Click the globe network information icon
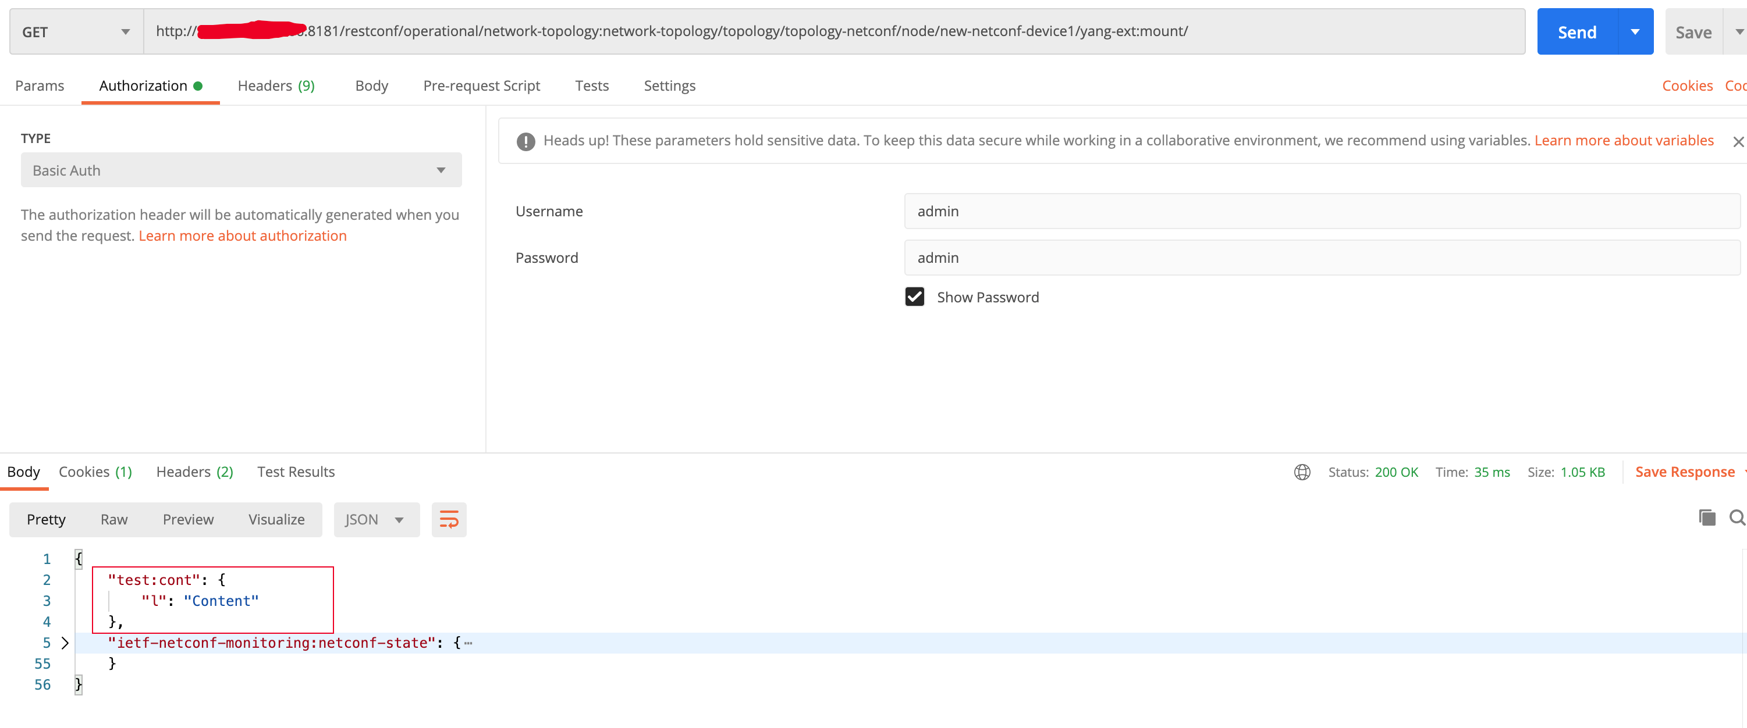1747x728 pixels. pyautogui.click(x=1301, y=472)
